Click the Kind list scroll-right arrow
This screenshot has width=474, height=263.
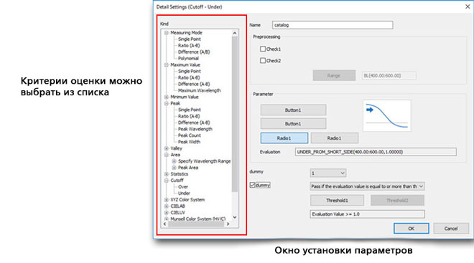(x=228, y=224)
